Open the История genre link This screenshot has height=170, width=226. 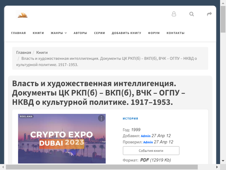tap(130, 119)
